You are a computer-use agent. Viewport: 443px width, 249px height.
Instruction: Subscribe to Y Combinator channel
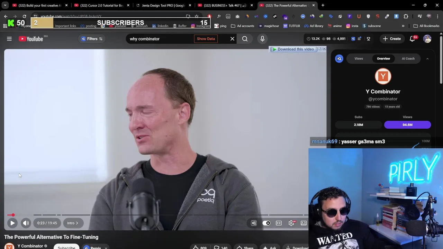point(66,247)
